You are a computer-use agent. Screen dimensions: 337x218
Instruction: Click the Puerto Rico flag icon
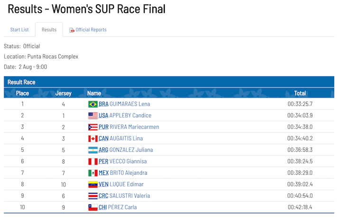tap(93, 127)
